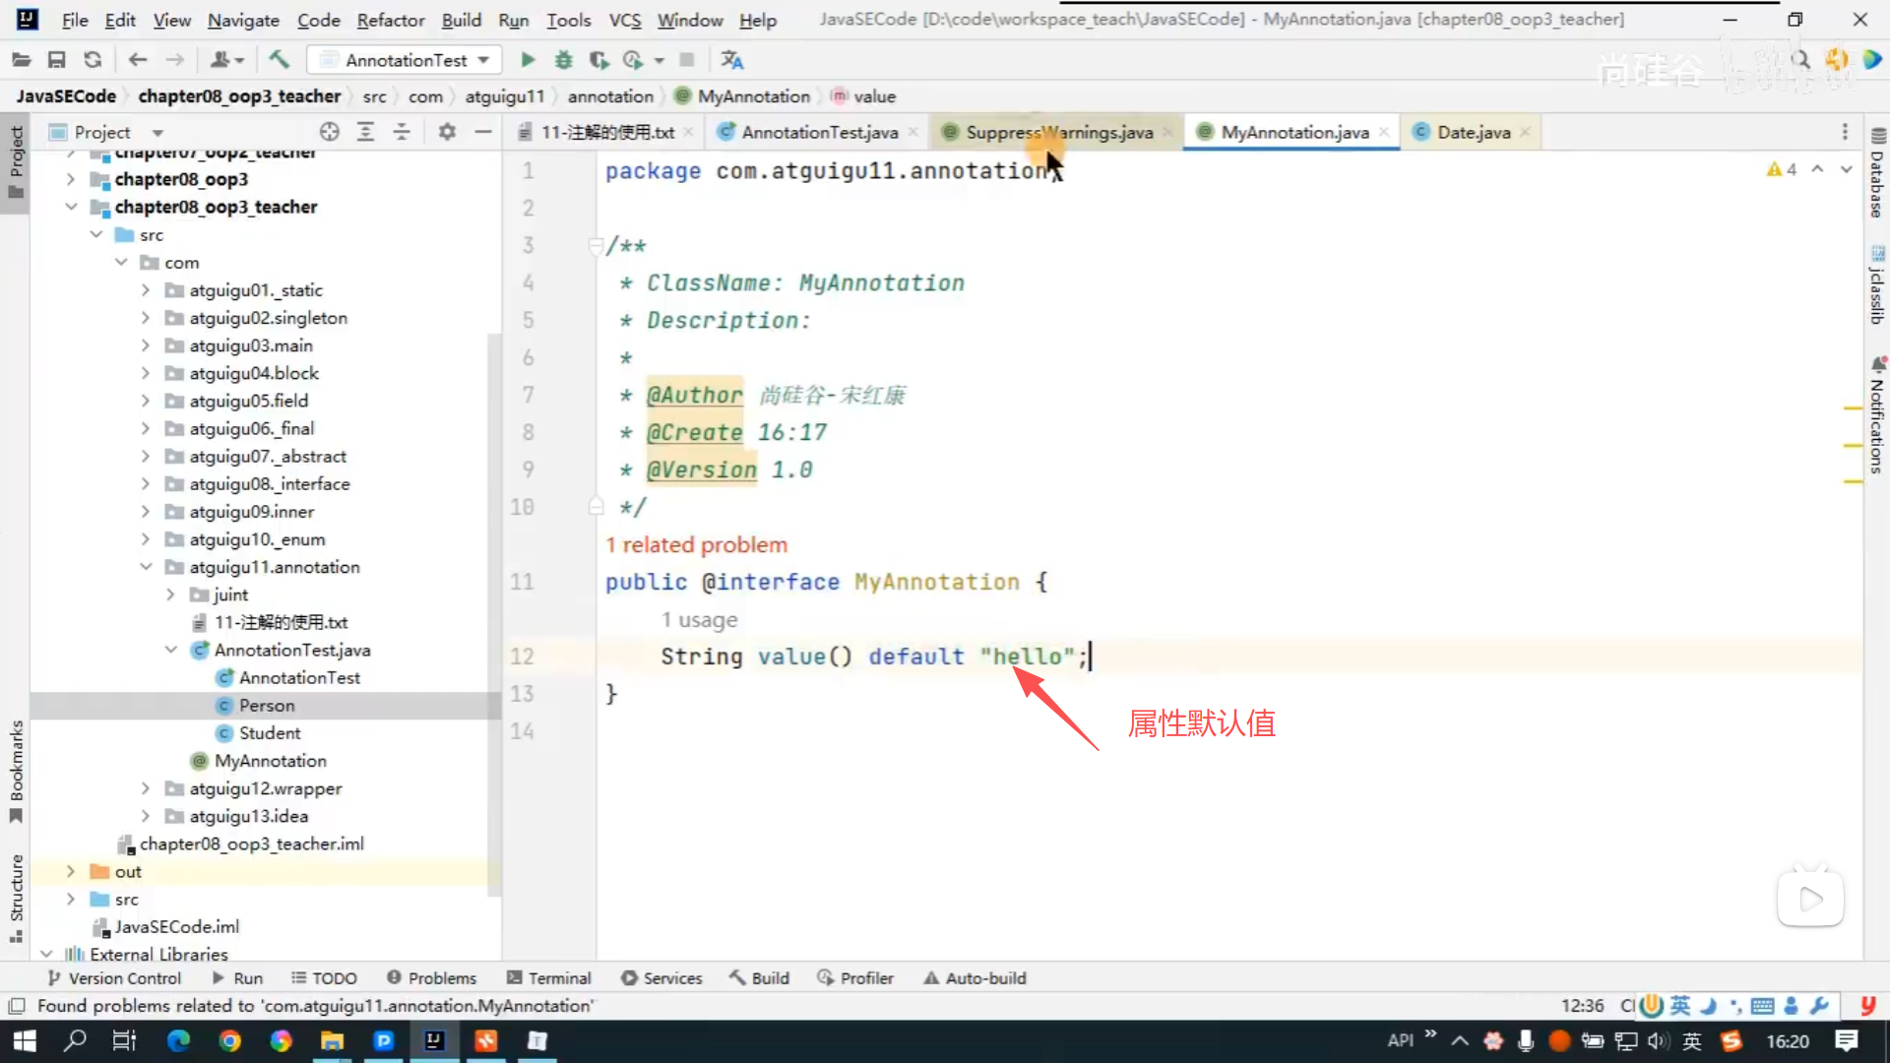Click the Debug bug icon
Viewport: 1890px width, 1063px height.
coord(563,60)
